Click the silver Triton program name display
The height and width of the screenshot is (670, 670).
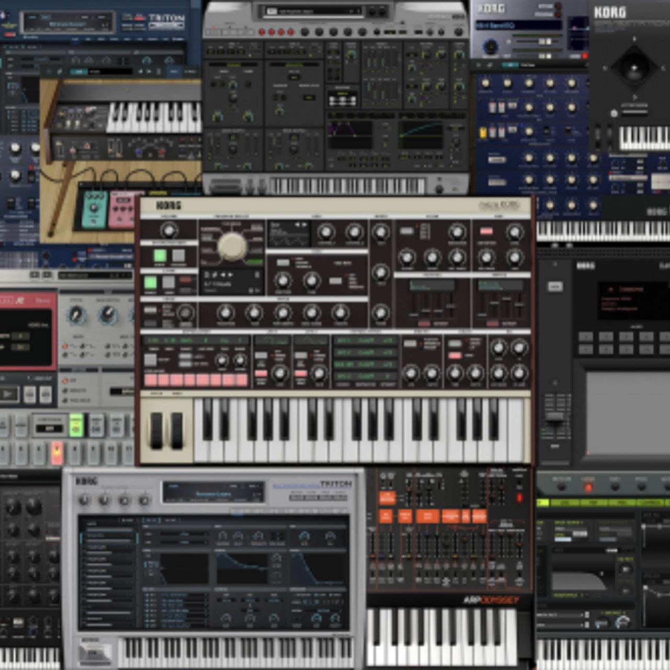pyautogui.click(x=213, y=493)
